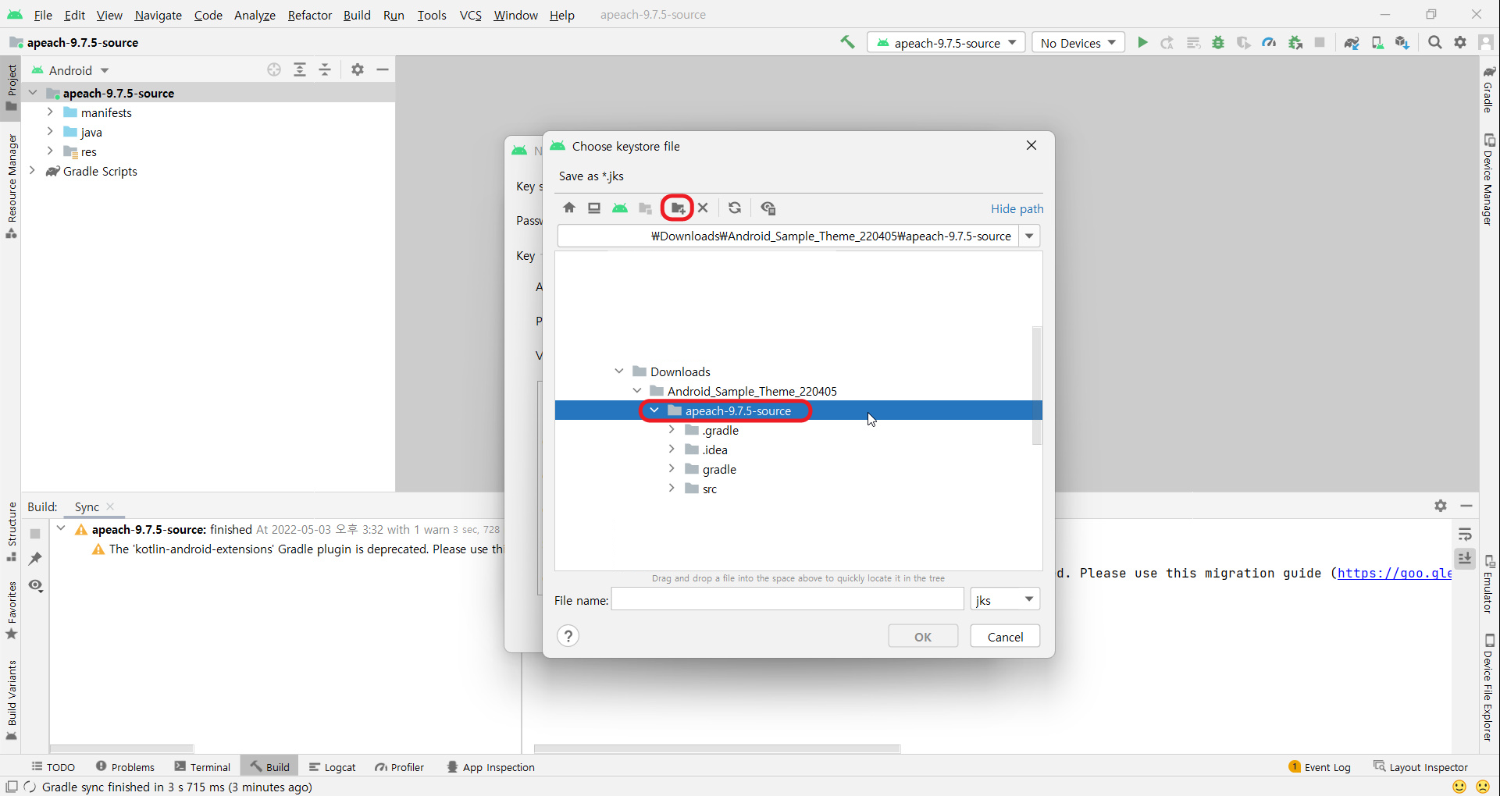Open run configuration apeach-9.7.5-source dropdown

coord(948,43)
